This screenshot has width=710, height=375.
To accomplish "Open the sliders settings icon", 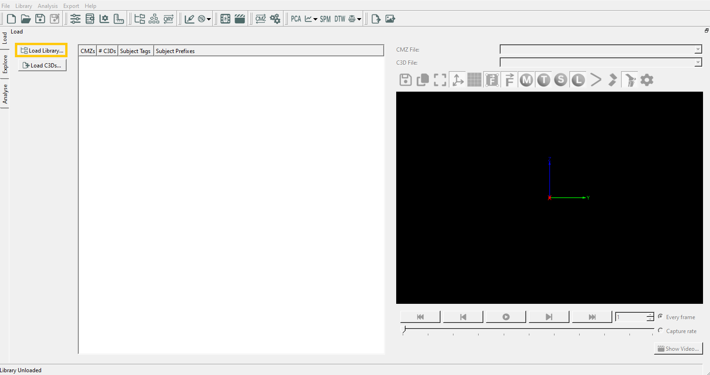I will (x=75, y=19).
